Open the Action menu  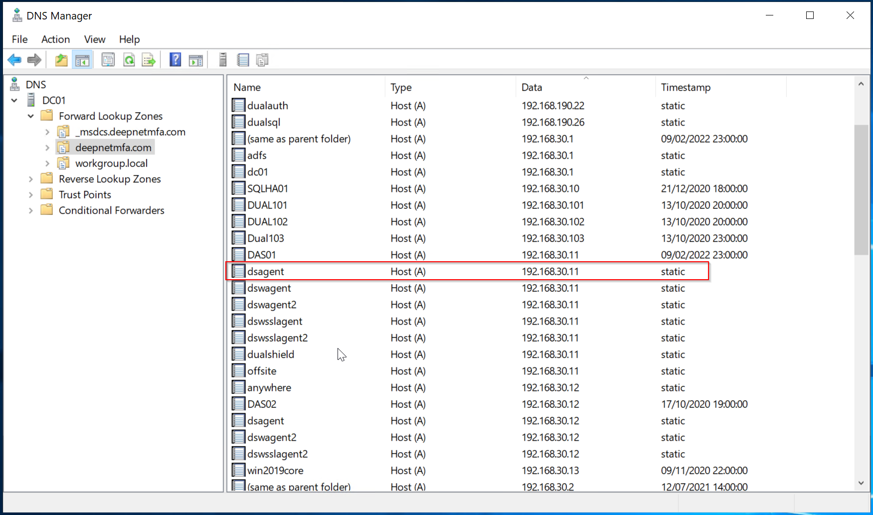click(55, 39)
